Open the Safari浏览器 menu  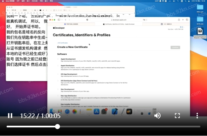click(x=10, y=1)
